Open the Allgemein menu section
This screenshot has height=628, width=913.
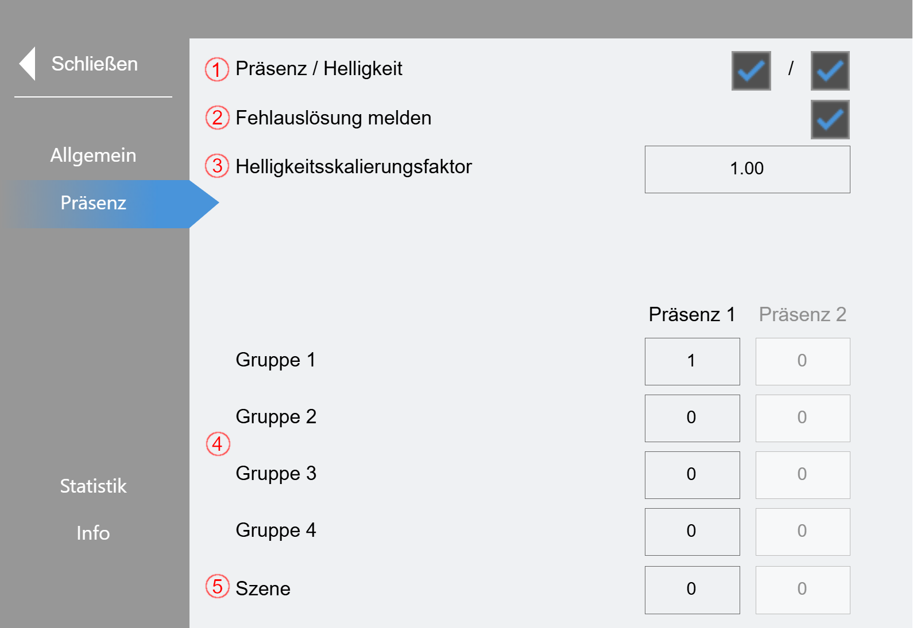[93, 155]
